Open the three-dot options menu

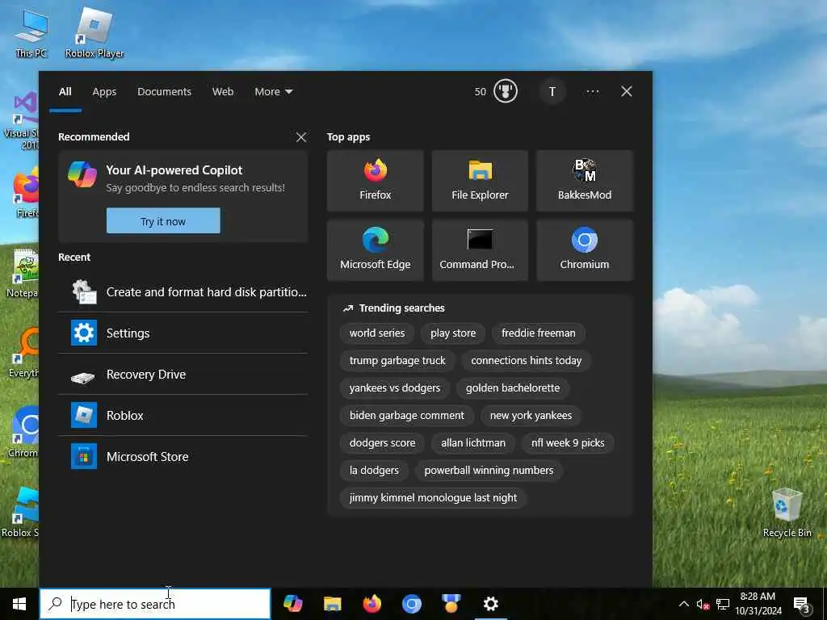pyautogui.click(x=592, y=92)
